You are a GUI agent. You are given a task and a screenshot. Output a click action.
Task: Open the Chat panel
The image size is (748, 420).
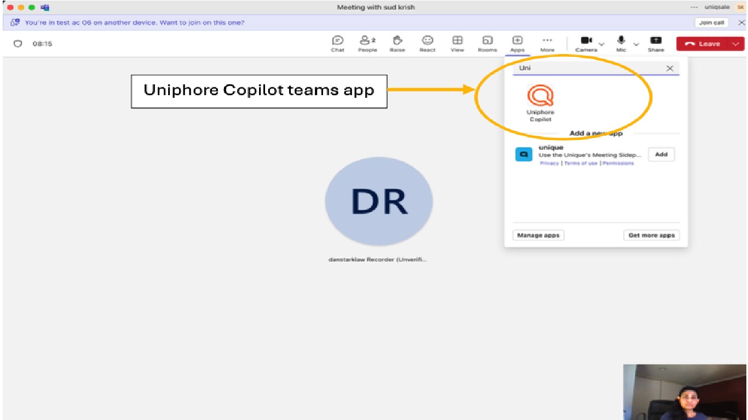(x=338, y=44)
